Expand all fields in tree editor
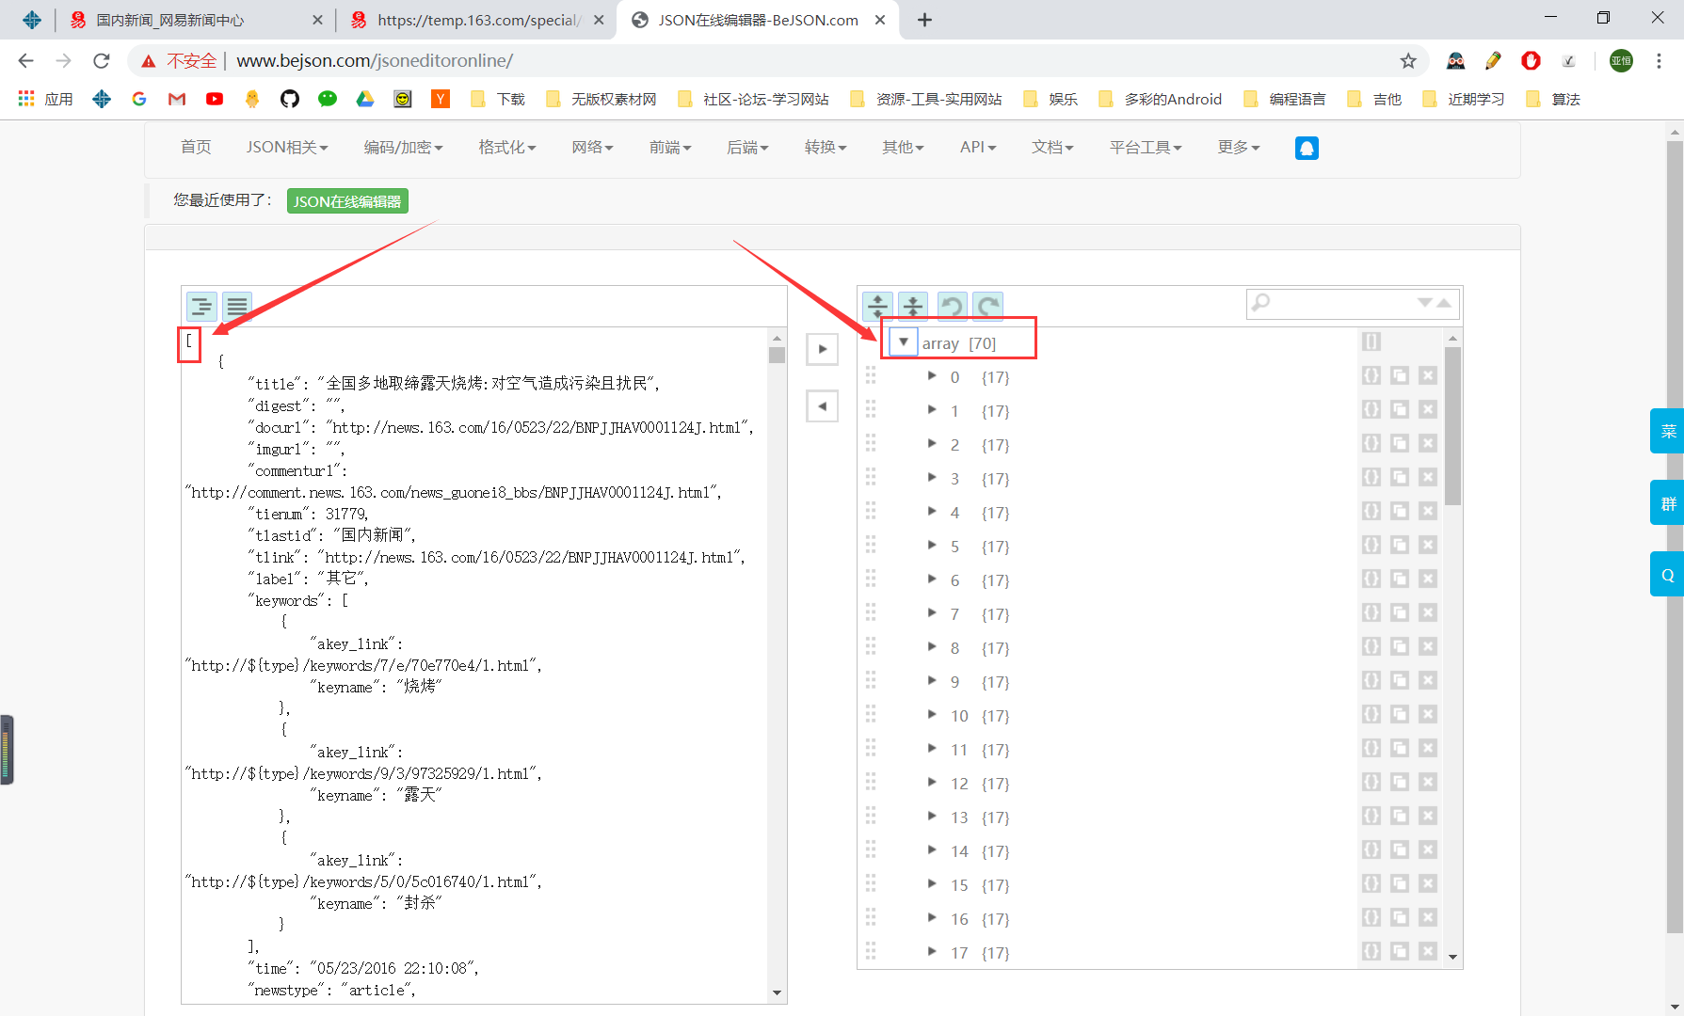Screen dimensions: 1684x1016 pos(877,306)
